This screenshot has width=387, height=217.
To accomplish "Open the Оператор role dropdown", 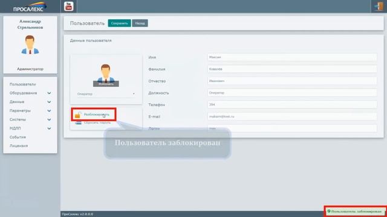I will [x=106, y=94].
